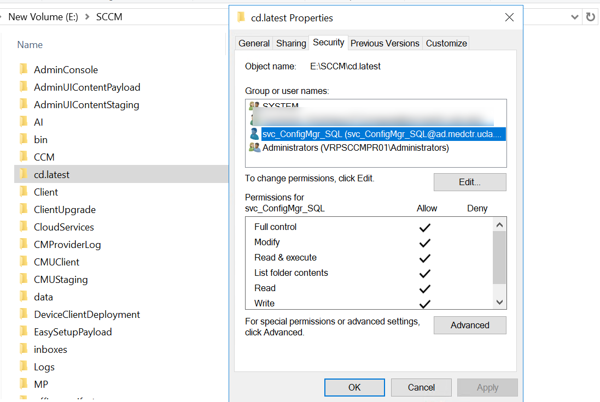Switch to the General tab
Screen dimensions: 600x402
tap(253, 43)
